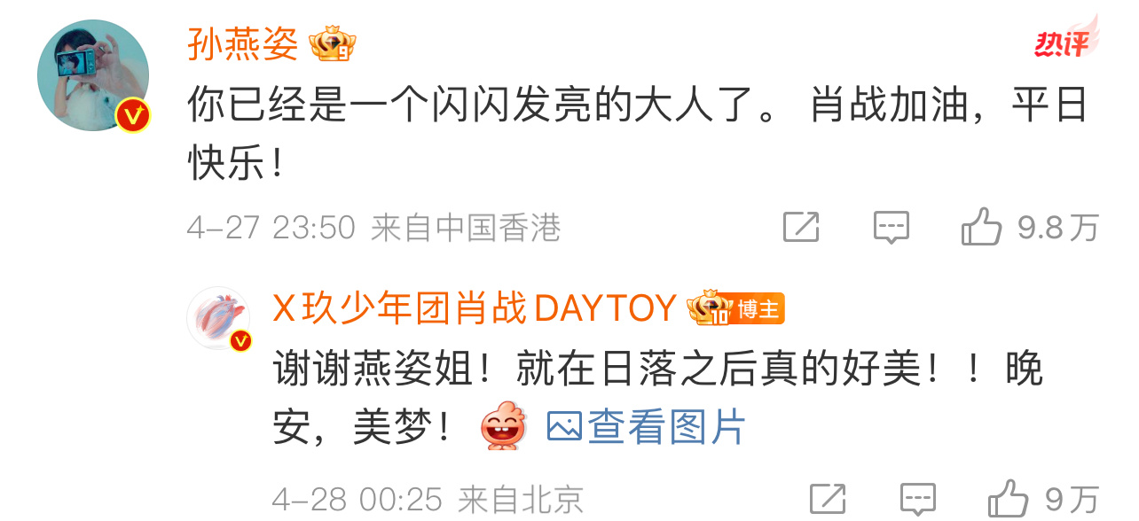This screenshot has width=1139, height=521.
Task: Tap the orange smiley emoji in reply
Action: [503, 427]
